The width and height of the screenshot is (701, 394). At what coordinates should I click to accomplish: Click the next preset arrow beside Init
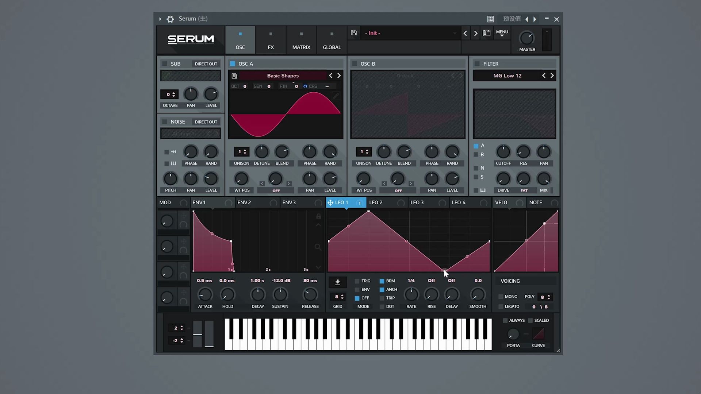(475, 33)
